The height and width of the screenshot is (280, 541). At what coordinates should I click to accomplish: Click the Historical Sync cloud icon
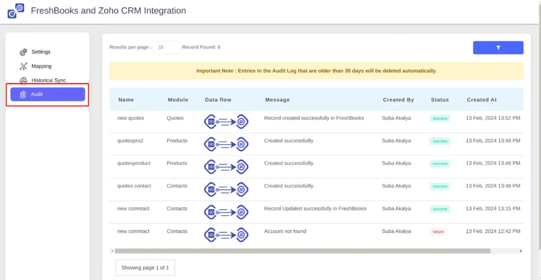pyautogui.click(x=23, y=80)
